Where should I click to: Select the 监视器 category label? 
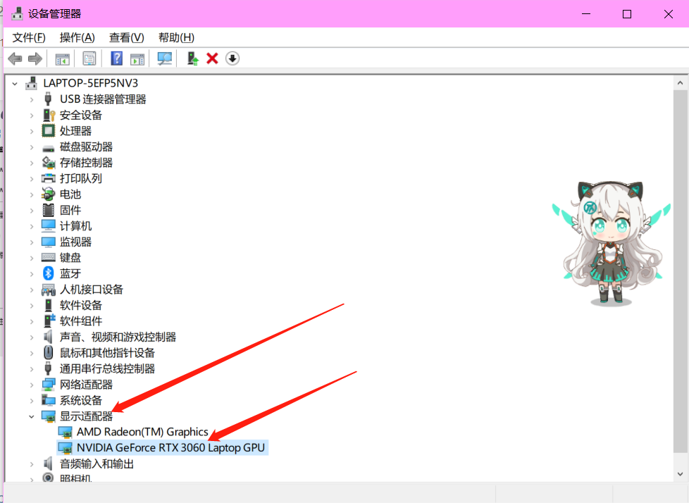coord(75,242)
